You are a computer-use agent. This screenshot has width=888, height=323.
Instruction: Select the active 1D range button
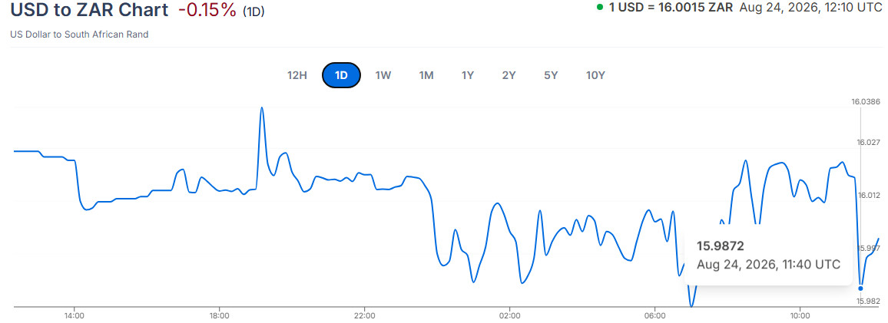click(x=342, y=75)
